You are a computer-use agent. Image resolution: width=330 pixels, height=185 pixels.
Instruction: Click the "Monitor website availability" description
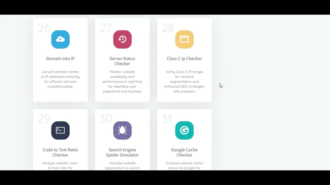click(x=122, y=81)
